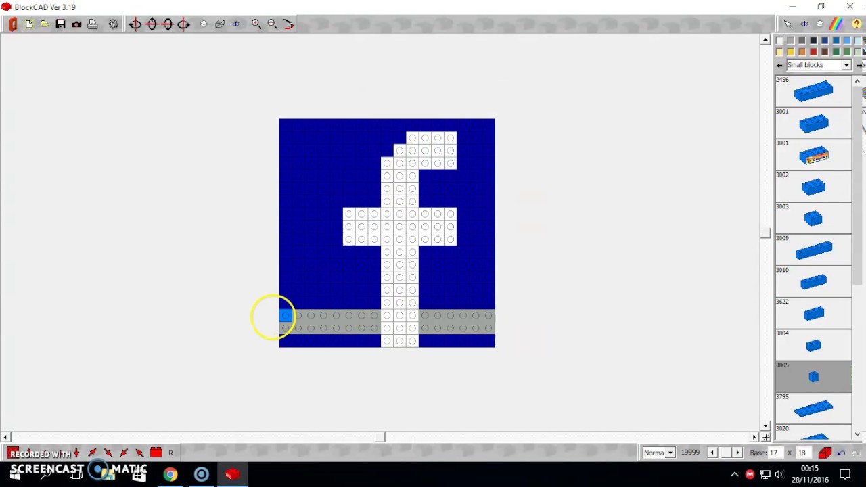Click the light blue block on the canvas
Image resolution: width=866 pixels, height=487 pixels.
[x=286, y=315]
